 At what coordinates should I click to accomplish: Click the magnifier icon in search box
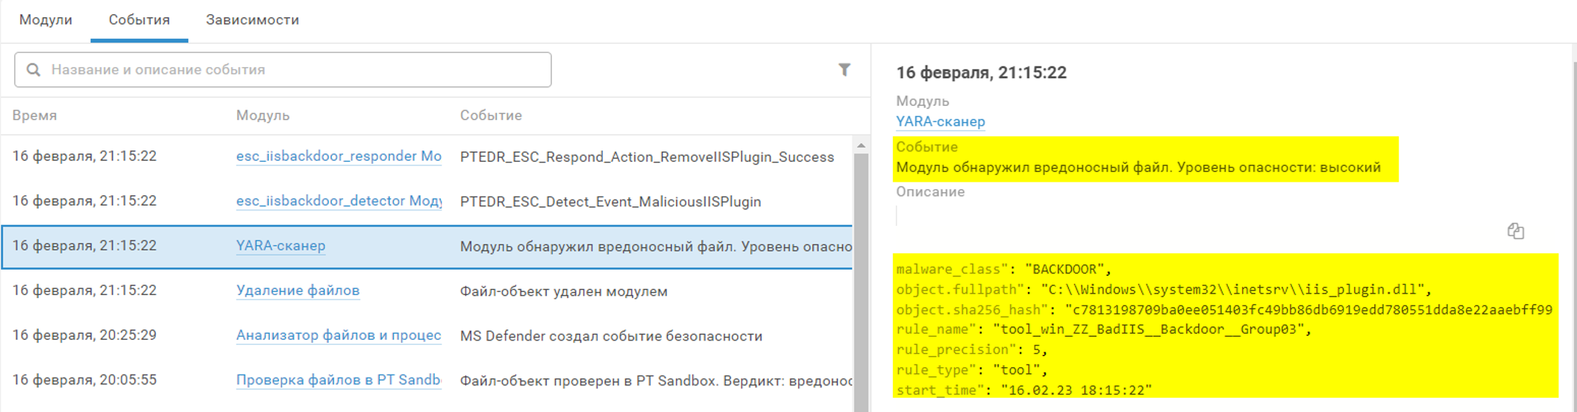coord(34,70)
